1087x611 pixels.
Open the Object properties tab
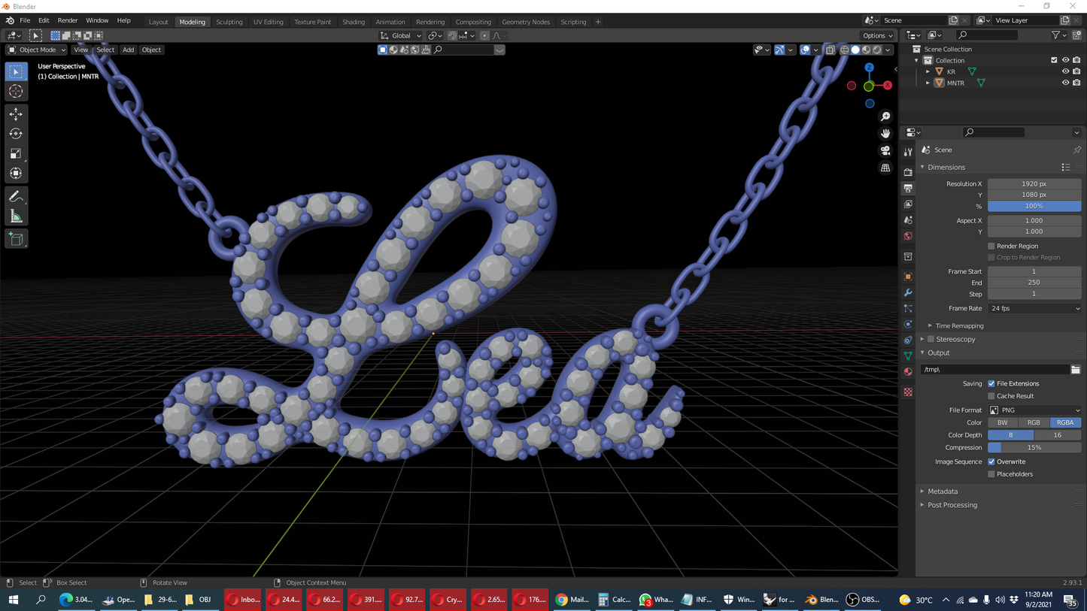(x=908, y=277)
